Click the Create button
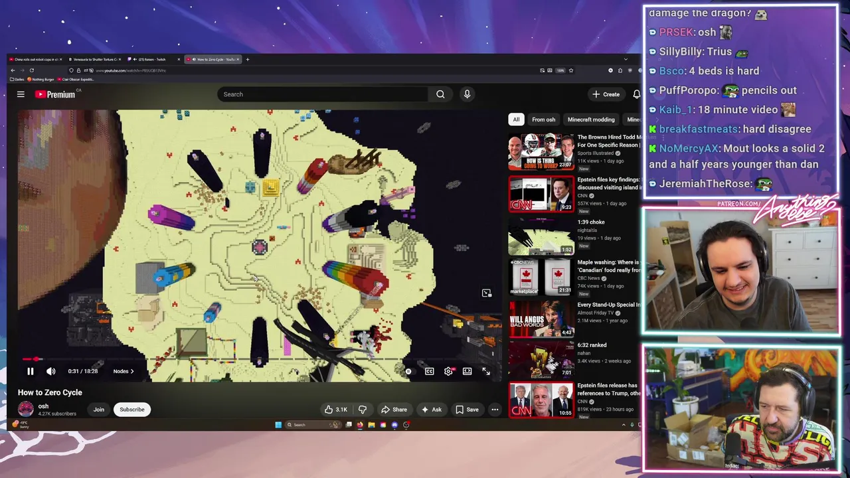This screenshot has height=478, width=850. click(606, 94)
